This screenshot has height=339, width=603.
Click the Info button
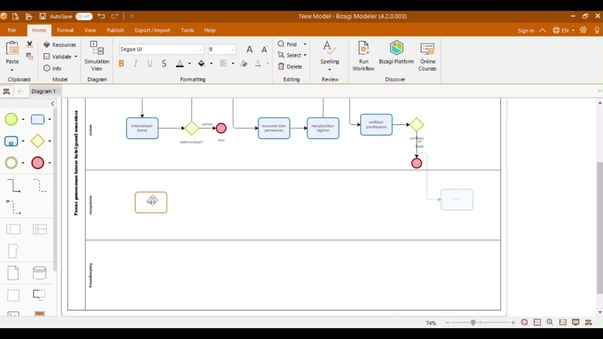click(x=53, y=68)
